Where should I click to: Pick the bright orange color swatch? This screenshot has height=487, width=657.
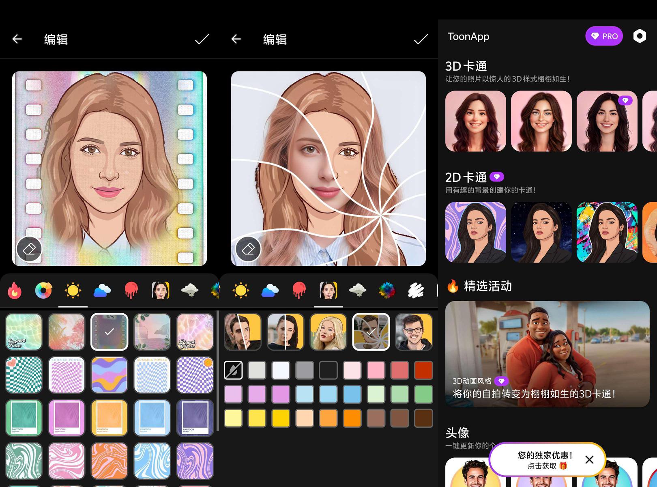[x=352, y=418]
